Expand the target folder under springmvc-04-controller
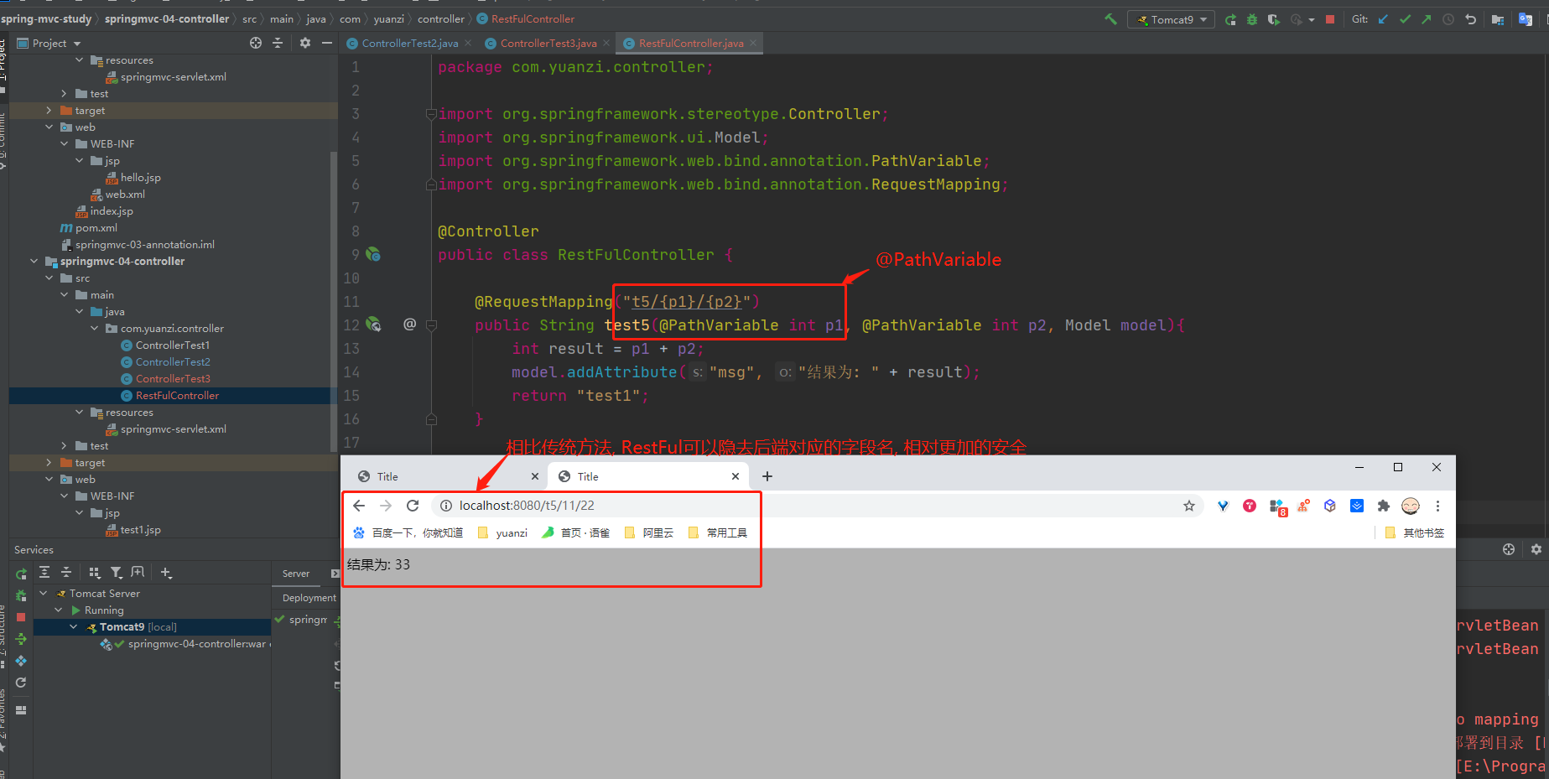 (x=49, y=463)
